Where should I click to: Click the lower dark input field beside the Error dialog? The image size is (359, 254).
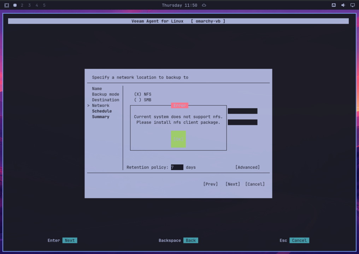point(242,122)
